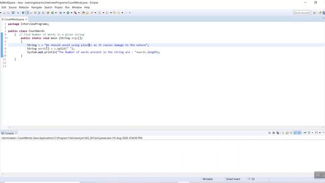Close the CountWords.java editor tab

tap(26, 19)
